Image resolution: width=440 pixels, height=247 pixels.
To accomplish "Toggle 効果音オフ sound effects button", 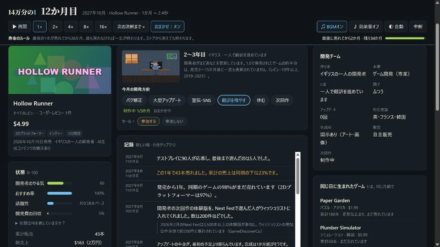I will tap(366, 27).
